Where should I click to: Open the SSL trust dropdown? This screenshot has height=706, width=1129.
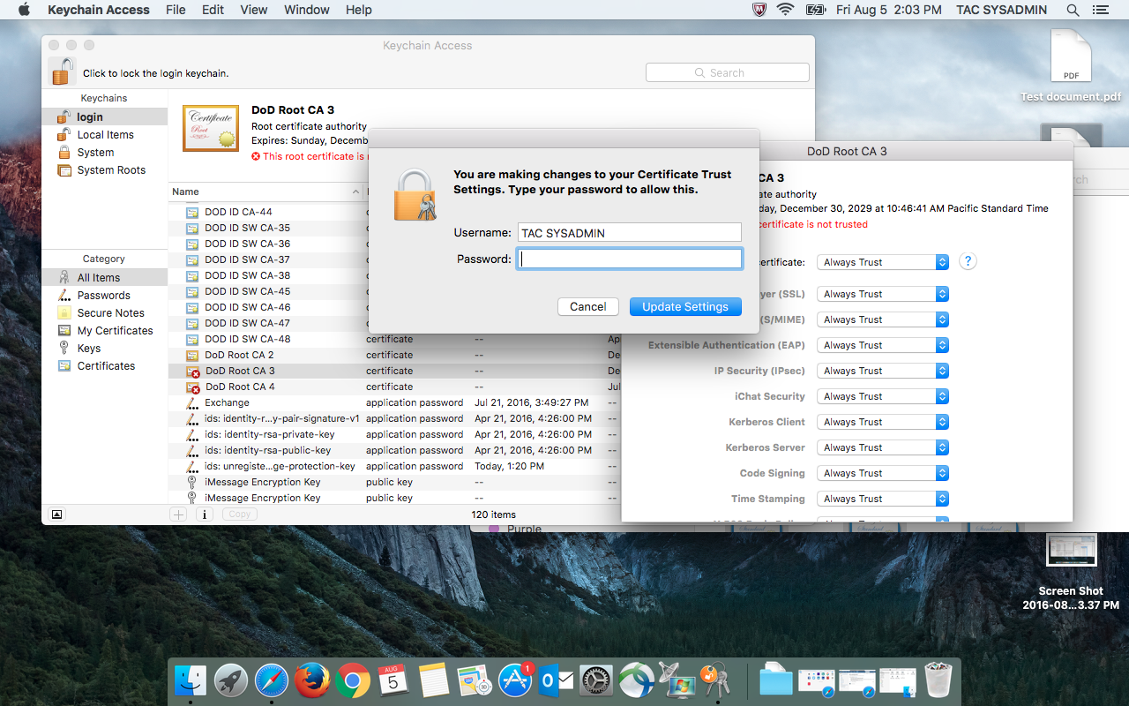point(882,294)
